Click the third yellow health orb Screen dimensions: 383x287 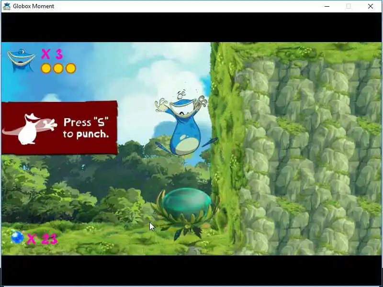click(x=71, y=68)
